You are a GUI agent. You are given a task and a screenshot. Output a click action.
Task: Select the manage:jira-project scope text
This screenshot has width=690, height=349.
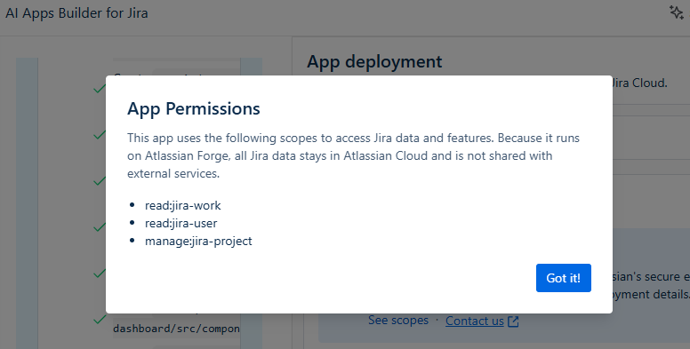pyautogui.click(x=198, y=241)
